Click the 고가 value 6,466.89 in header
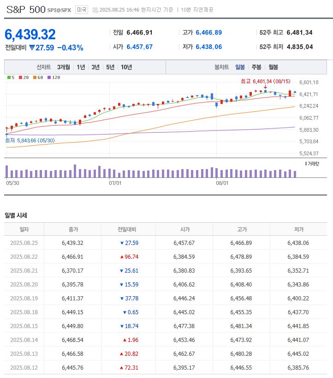The width and height of the screenshot is (333, 378). click(209, 32)
